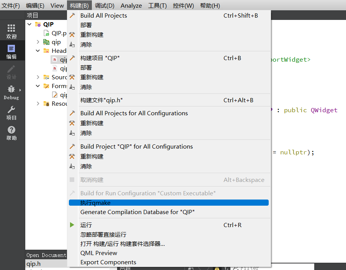Screen dimensions: 346x270
Task: Click rebuild icon below 构建项目 "QIP" 部署
Action: click(x=72, y=77)
